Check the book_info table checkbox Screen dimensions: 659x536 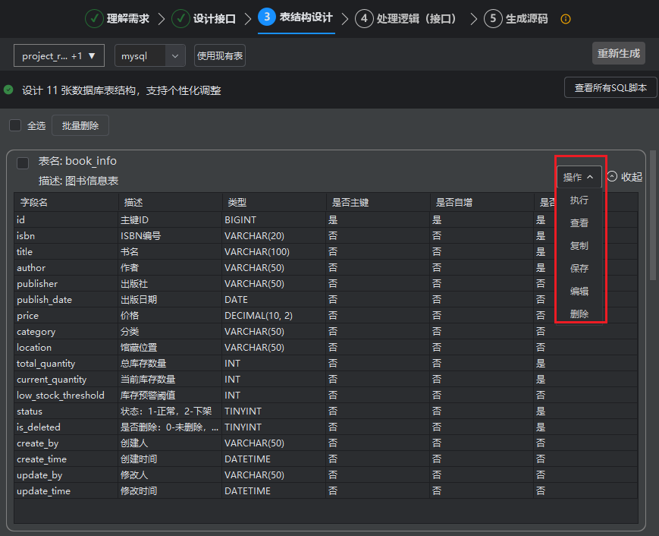pyautogui.click(x=23, y=162)
